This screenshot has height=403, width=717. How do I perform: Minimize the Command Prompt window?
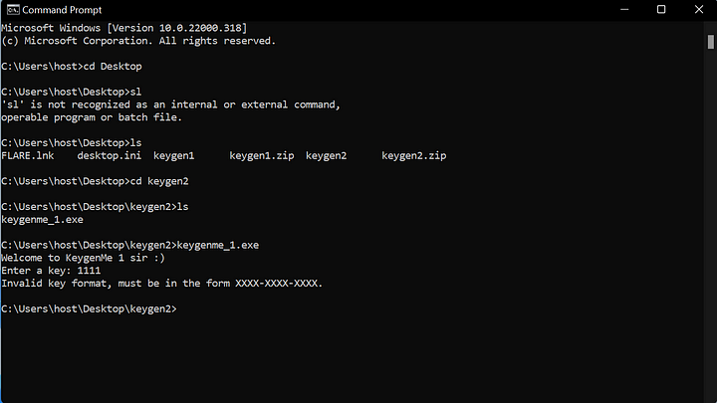(624, 10)
